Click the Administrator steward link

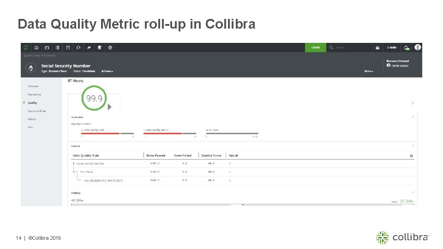point(400,65)
